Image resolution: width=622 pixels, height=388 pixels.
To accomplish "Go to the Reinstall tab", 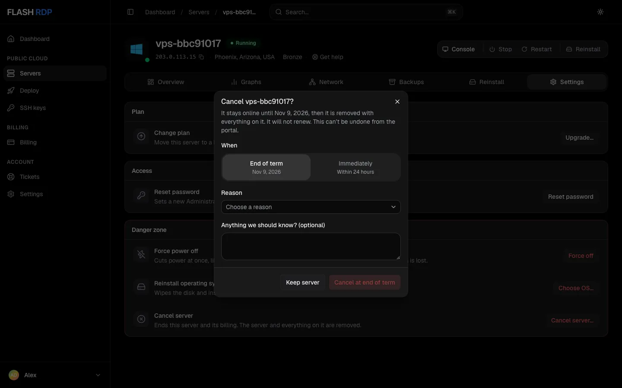I will [x=487, y=82].
